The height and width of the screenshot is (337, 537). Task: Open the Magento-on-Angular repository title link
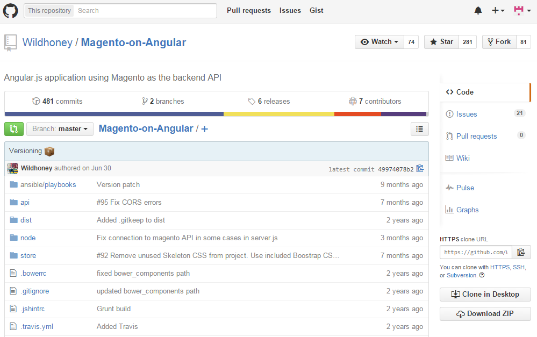133,42
